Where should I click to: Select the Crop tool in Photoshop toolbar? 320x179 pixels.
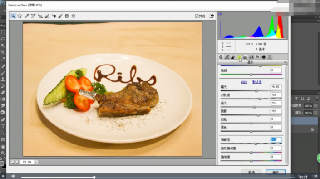coord(3,52)
